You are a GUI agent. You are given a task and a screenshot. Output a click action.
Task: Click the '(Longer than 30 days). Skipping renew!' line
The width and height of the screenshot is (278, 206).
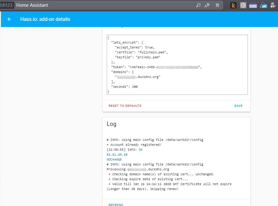pos(143,189)
